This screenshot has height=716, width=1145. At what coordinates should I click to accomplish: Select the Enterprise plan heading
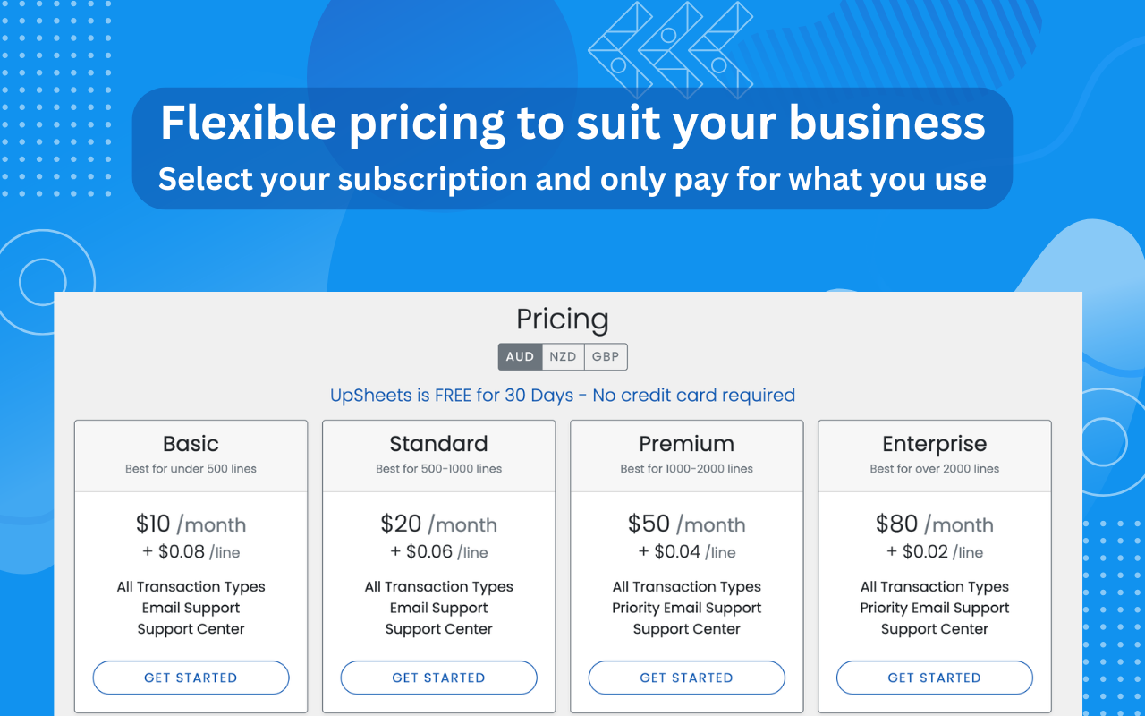[934, 444]
